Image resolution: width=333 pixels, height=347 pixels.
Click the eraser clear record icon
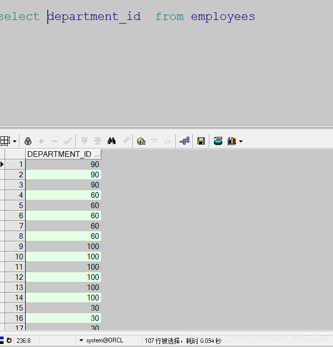[x=126, y=139]
